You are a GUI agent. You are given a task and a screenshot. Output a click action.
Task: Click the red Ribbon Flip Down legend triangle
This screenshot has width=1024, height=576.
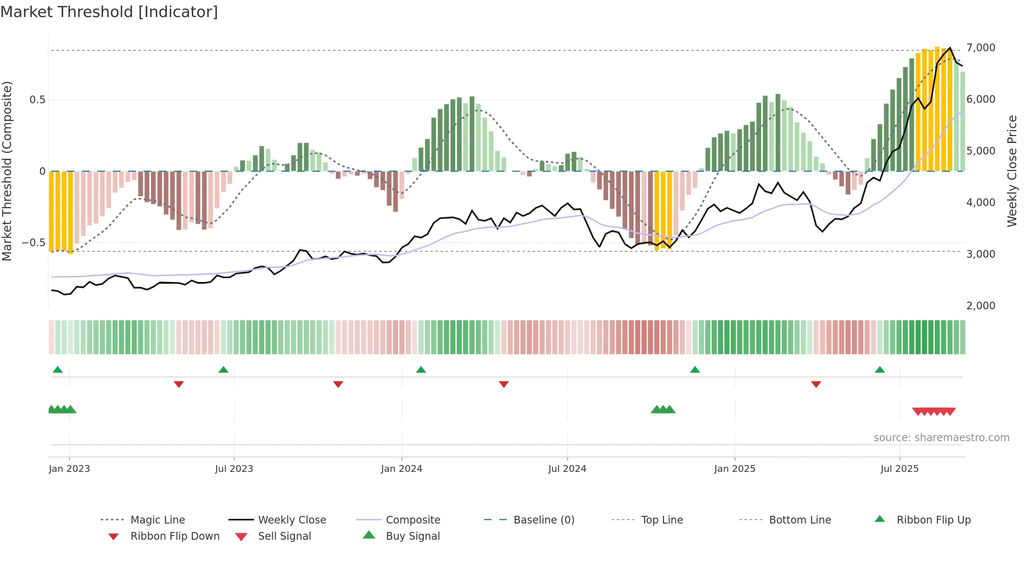(113, 537)
